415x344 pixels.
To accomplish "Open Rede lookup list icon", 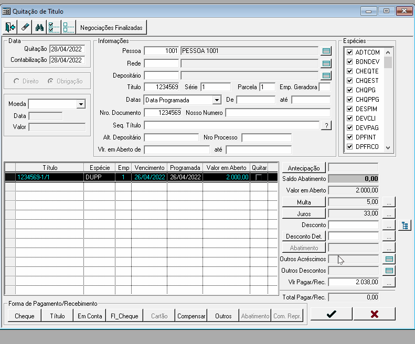I will point(326,63).
